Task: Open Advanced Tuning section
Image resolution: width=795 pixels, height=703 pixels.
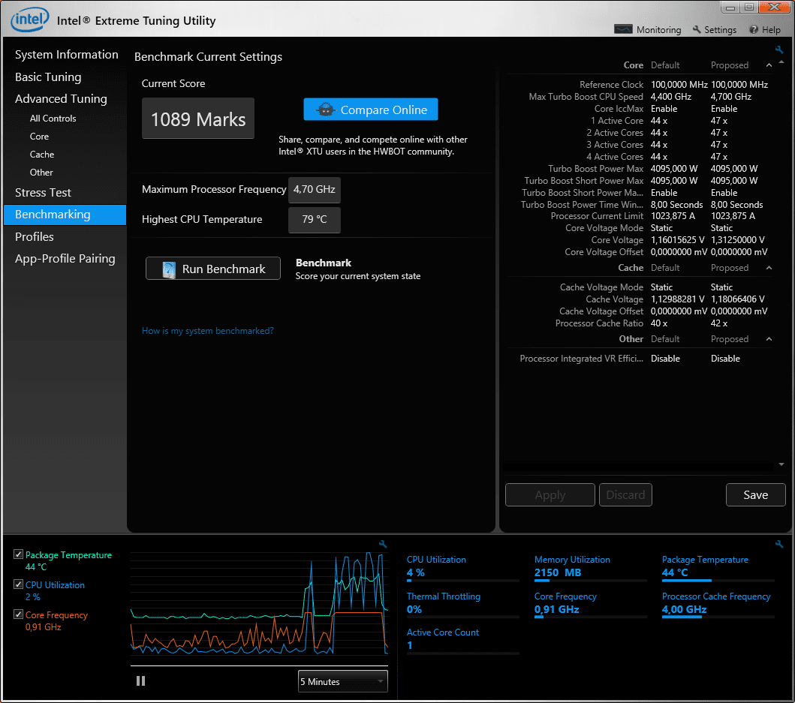Action: pos(61,98)
